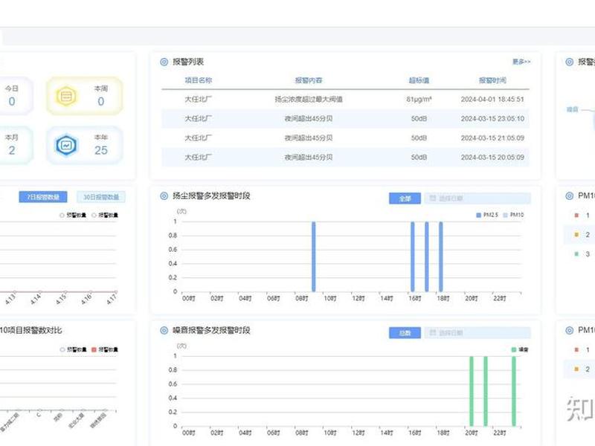Toggle red-square legend entry in project comparison chart

105,349
